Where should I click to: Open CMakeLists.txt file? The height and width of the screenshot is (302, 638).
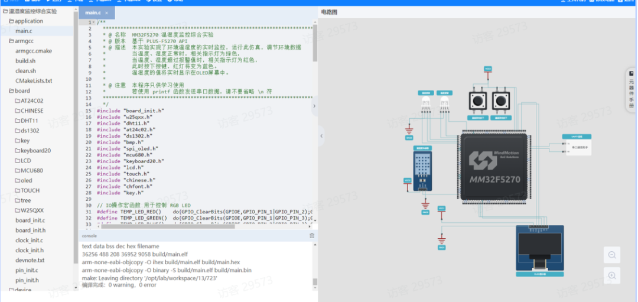point(34,81)
